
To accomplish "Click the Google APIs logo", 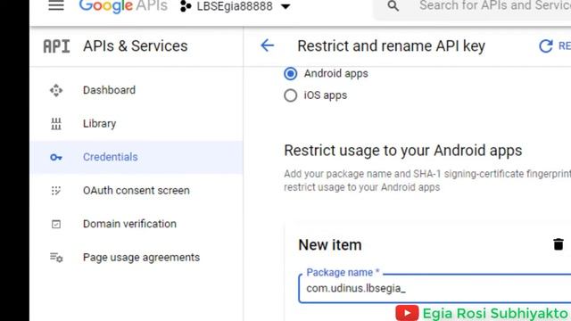I will pos(123,6).
